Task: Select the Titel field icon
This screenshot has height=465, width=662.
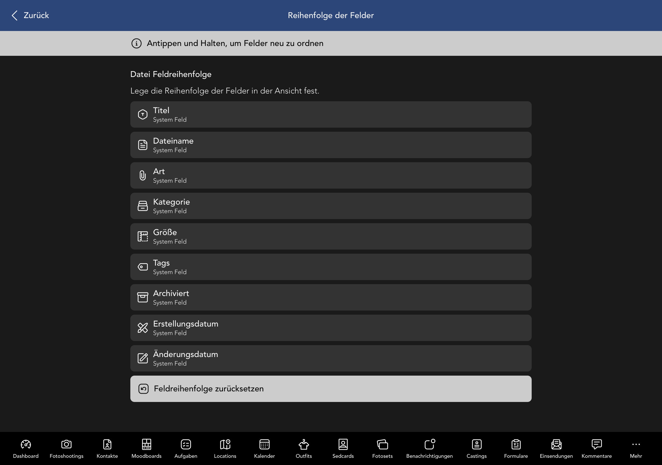Action: point(143,114)
